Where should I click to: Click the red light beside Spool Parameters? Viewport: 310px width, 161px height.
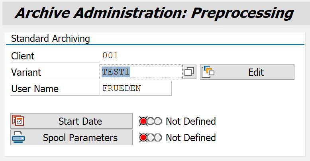click(x=143, y=138)
